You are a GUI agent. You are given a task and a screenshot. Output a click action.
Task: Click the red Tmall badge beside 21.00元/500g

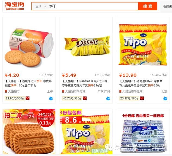point(27,98)
